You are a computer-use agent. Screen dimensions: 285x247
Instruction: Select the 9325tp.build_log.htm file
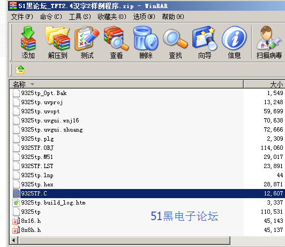pos(53,202)
